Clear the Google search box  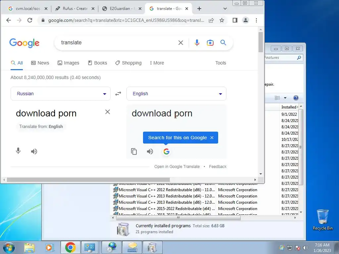(181, 43)
